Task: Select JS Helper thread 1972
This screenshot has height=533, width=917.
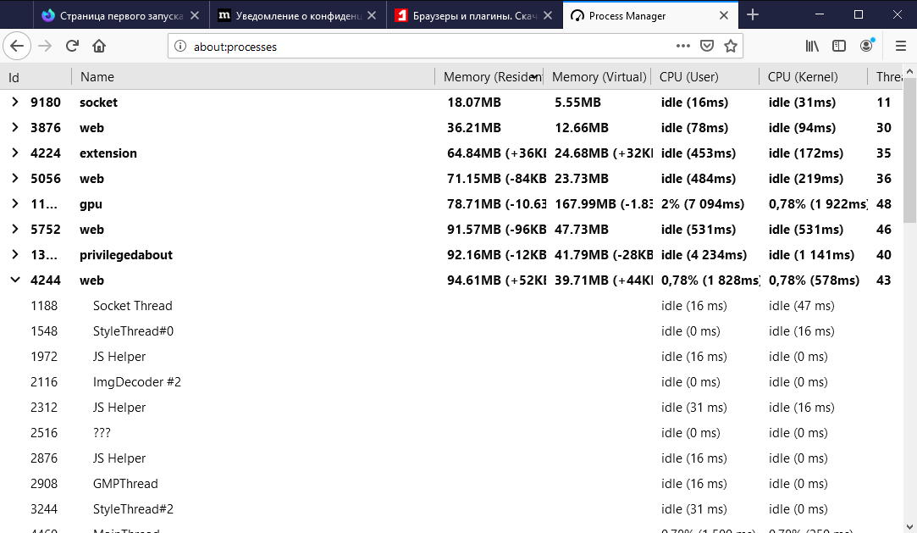Action: [451, 356]
